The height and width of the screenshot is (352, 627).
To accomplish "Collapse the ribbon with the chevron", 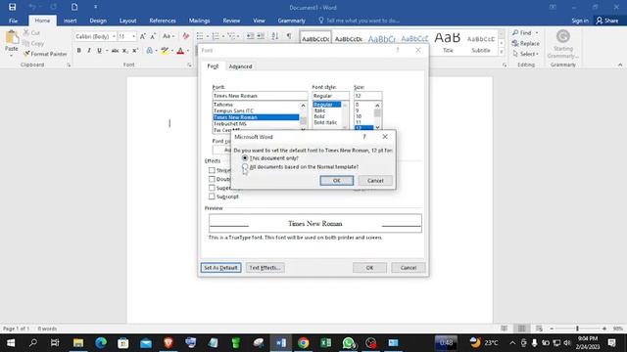I will pyautogui.click(x=620, y=65).
